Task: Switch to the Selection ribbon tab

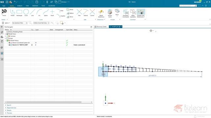Action: [x=35, y=6]
